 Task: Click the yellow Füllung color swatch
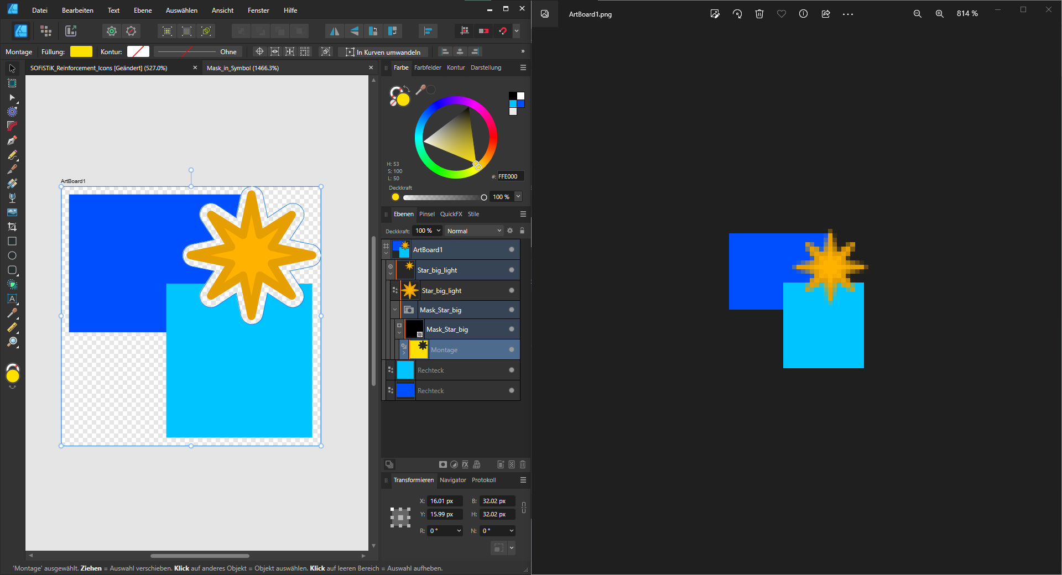[x=81, y=51]
